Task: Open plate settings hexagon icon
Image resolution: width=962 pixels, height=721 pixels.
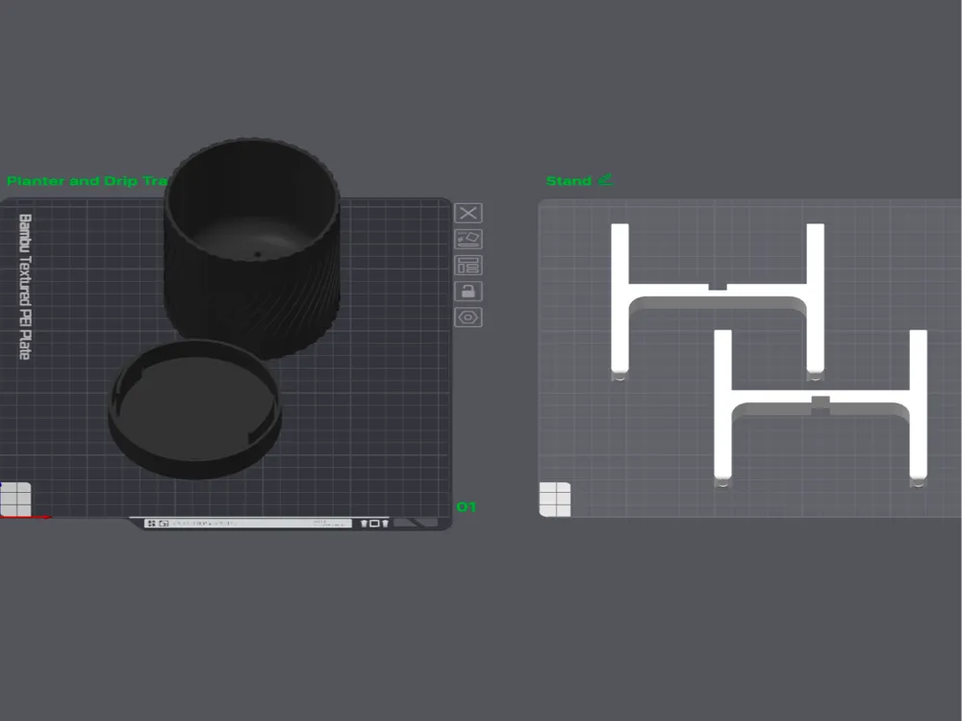Action: pyautogui.click(x=468, y=318)
